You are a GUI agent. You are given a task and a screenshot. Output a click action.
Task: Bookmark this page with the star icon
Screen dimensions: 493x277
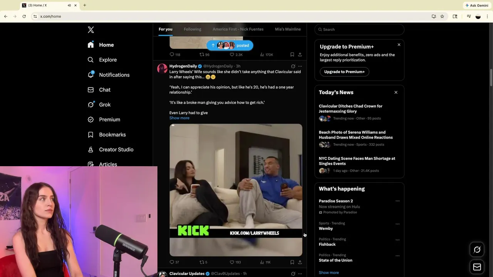(442, 17)
